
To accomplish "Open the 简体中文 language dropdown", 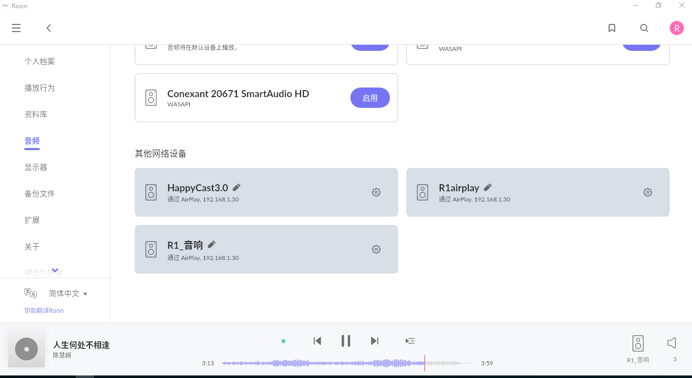I will (x=68, y=294).
